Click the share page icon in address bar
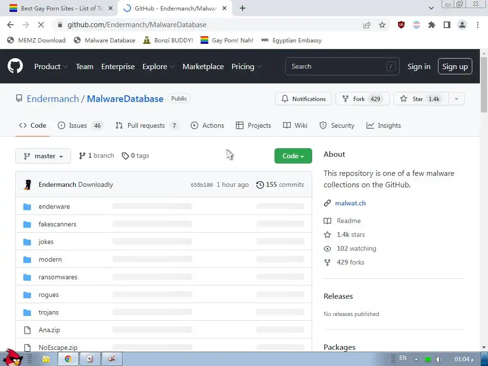This screenshot has width=488, height=366. 367,25
